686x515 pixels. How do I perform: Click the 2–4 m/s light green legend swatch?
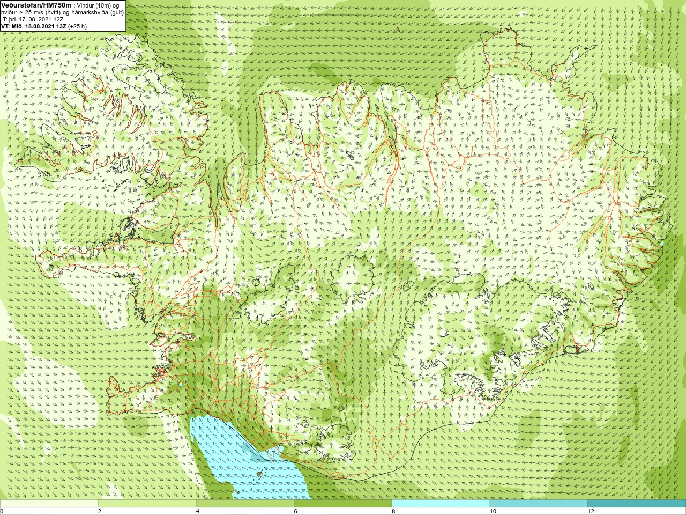(x=147, y=504)
